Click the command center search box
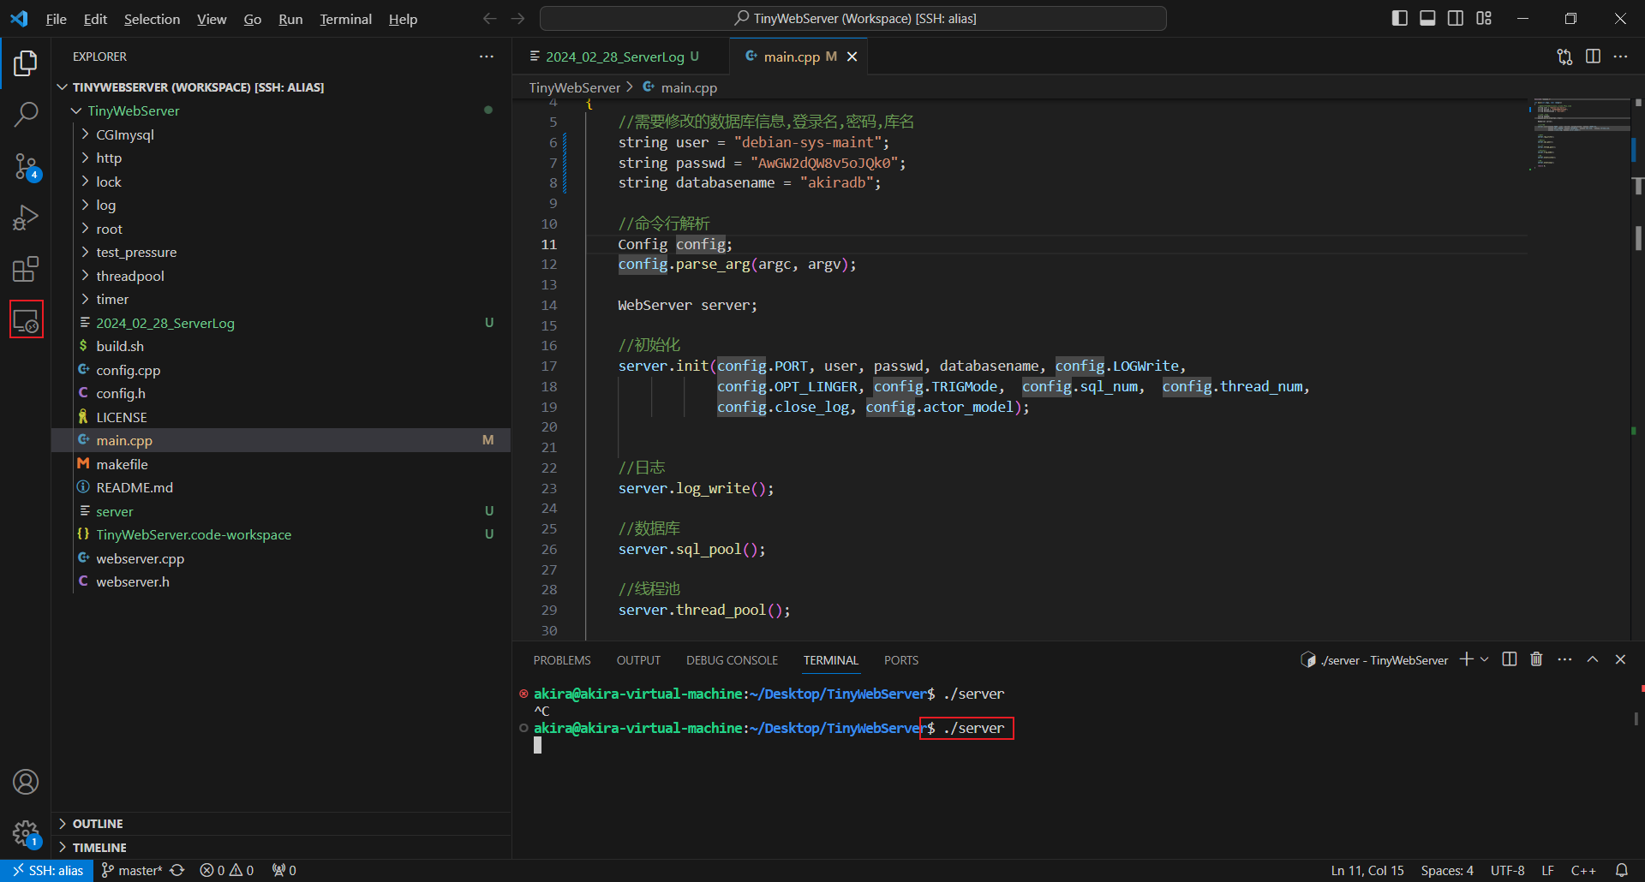 (853, 18)
